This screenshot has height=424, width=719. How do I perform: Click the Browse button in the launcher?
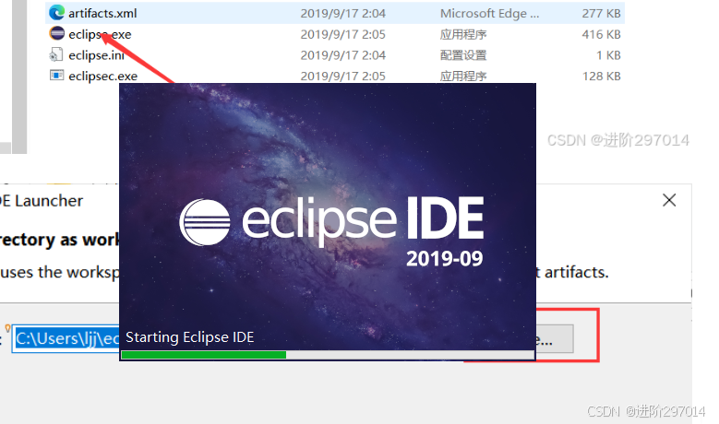tap(555, 339)
